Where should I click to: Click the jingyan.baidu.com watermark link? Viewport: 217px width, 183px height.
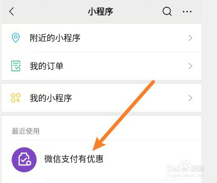pos(186,175)
